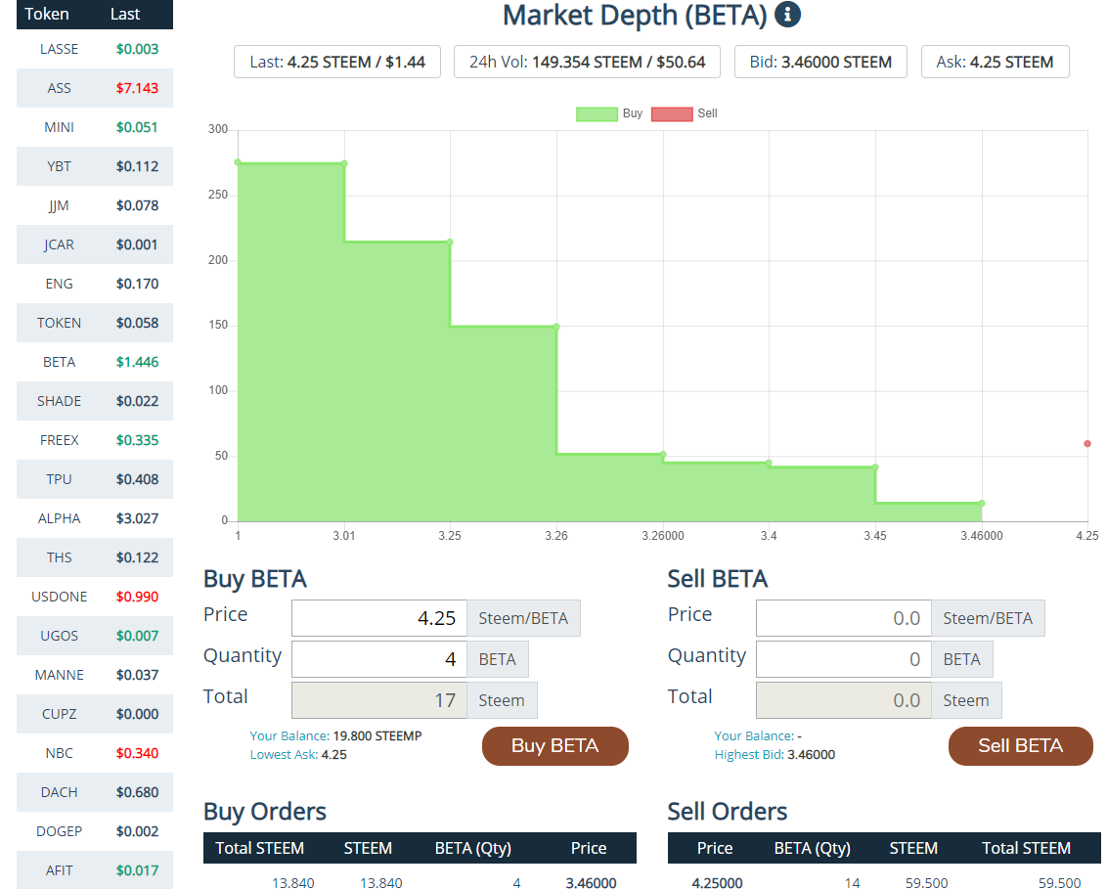Image resolution: width=1107 pixels, height=889 pixels.
Task: Select the BETA token row
Action: (x=95, y=362)
